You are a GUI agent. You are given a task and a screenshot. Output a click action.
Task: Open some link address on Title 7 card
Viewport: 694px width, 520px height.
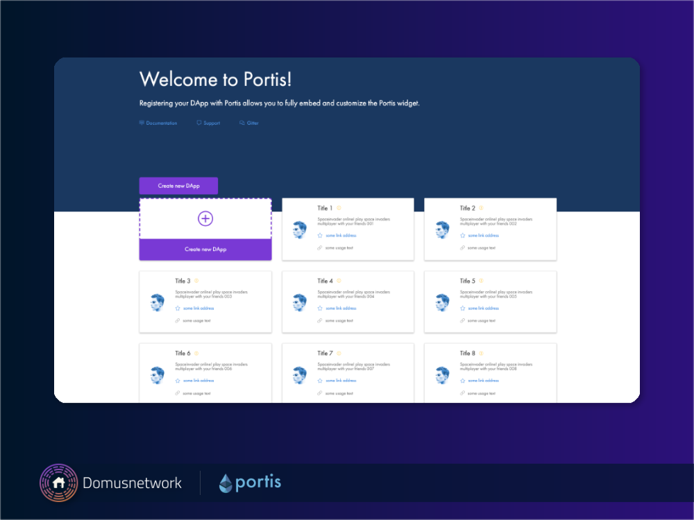point(341,381)
